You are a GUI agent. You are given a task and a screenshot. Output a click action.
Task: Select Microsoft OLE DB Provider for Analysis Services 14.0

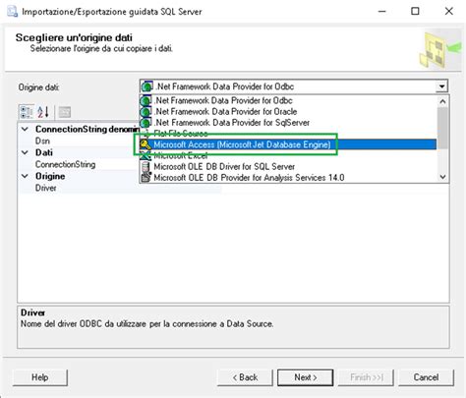(x=288, y=178)
